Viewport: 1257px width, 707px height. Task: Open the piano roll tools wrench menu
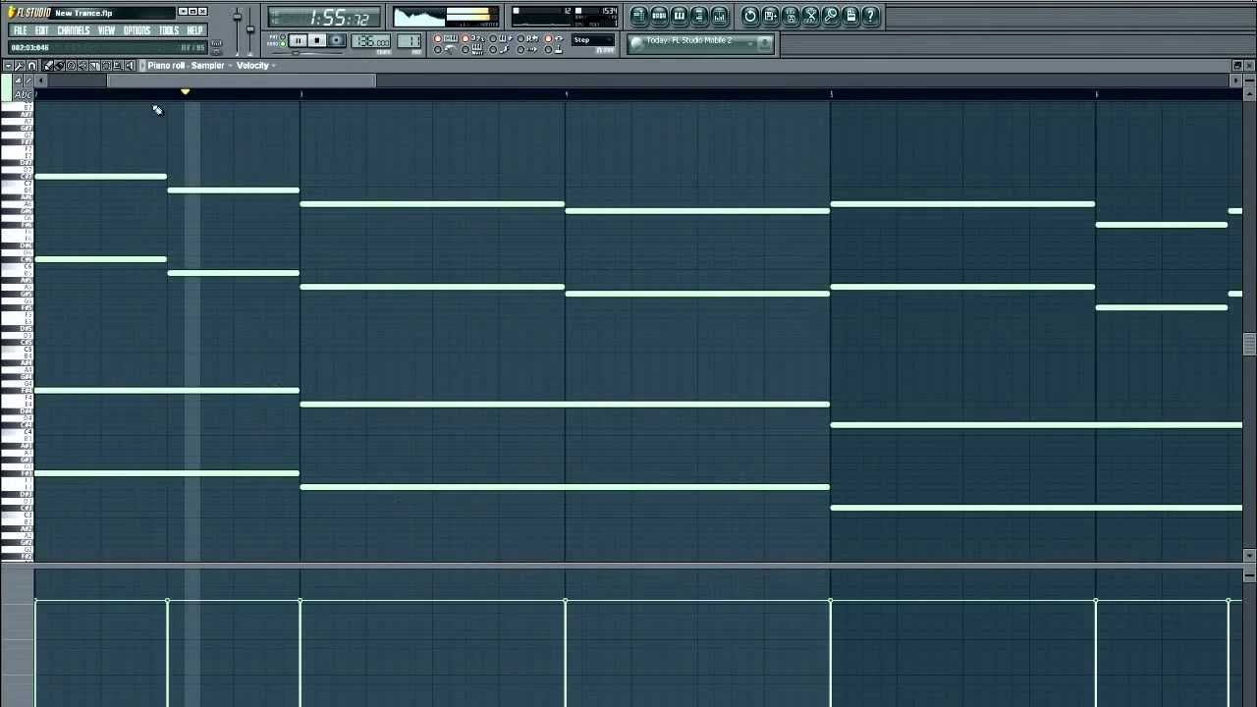pos(20,66)
